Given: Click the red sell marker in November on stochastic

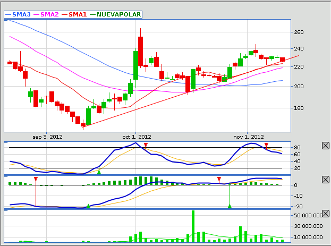Looking at the screenshot, I should click(x=266, y=145).
